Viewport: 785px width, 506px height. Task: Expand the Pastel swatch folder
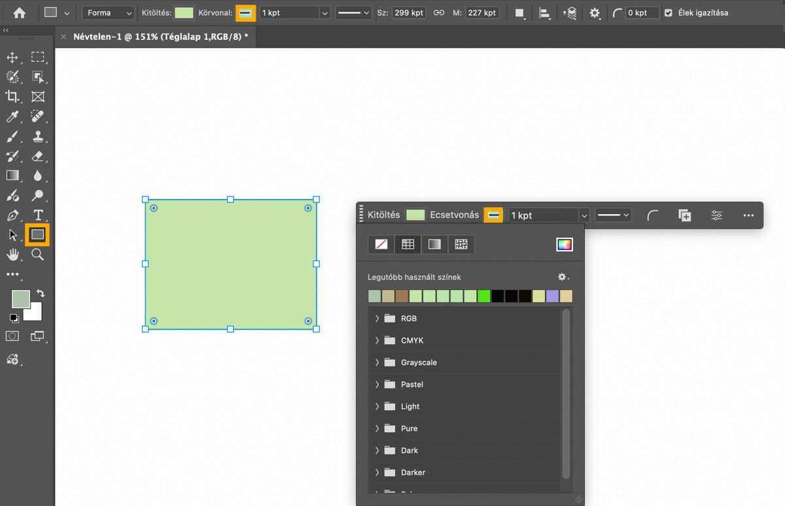377,385
